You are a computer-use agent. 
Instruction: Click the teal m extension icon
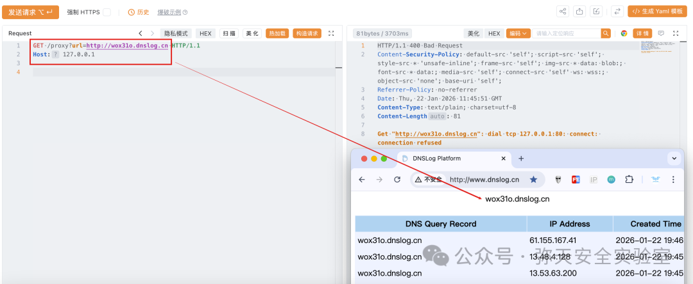point(612,179)
